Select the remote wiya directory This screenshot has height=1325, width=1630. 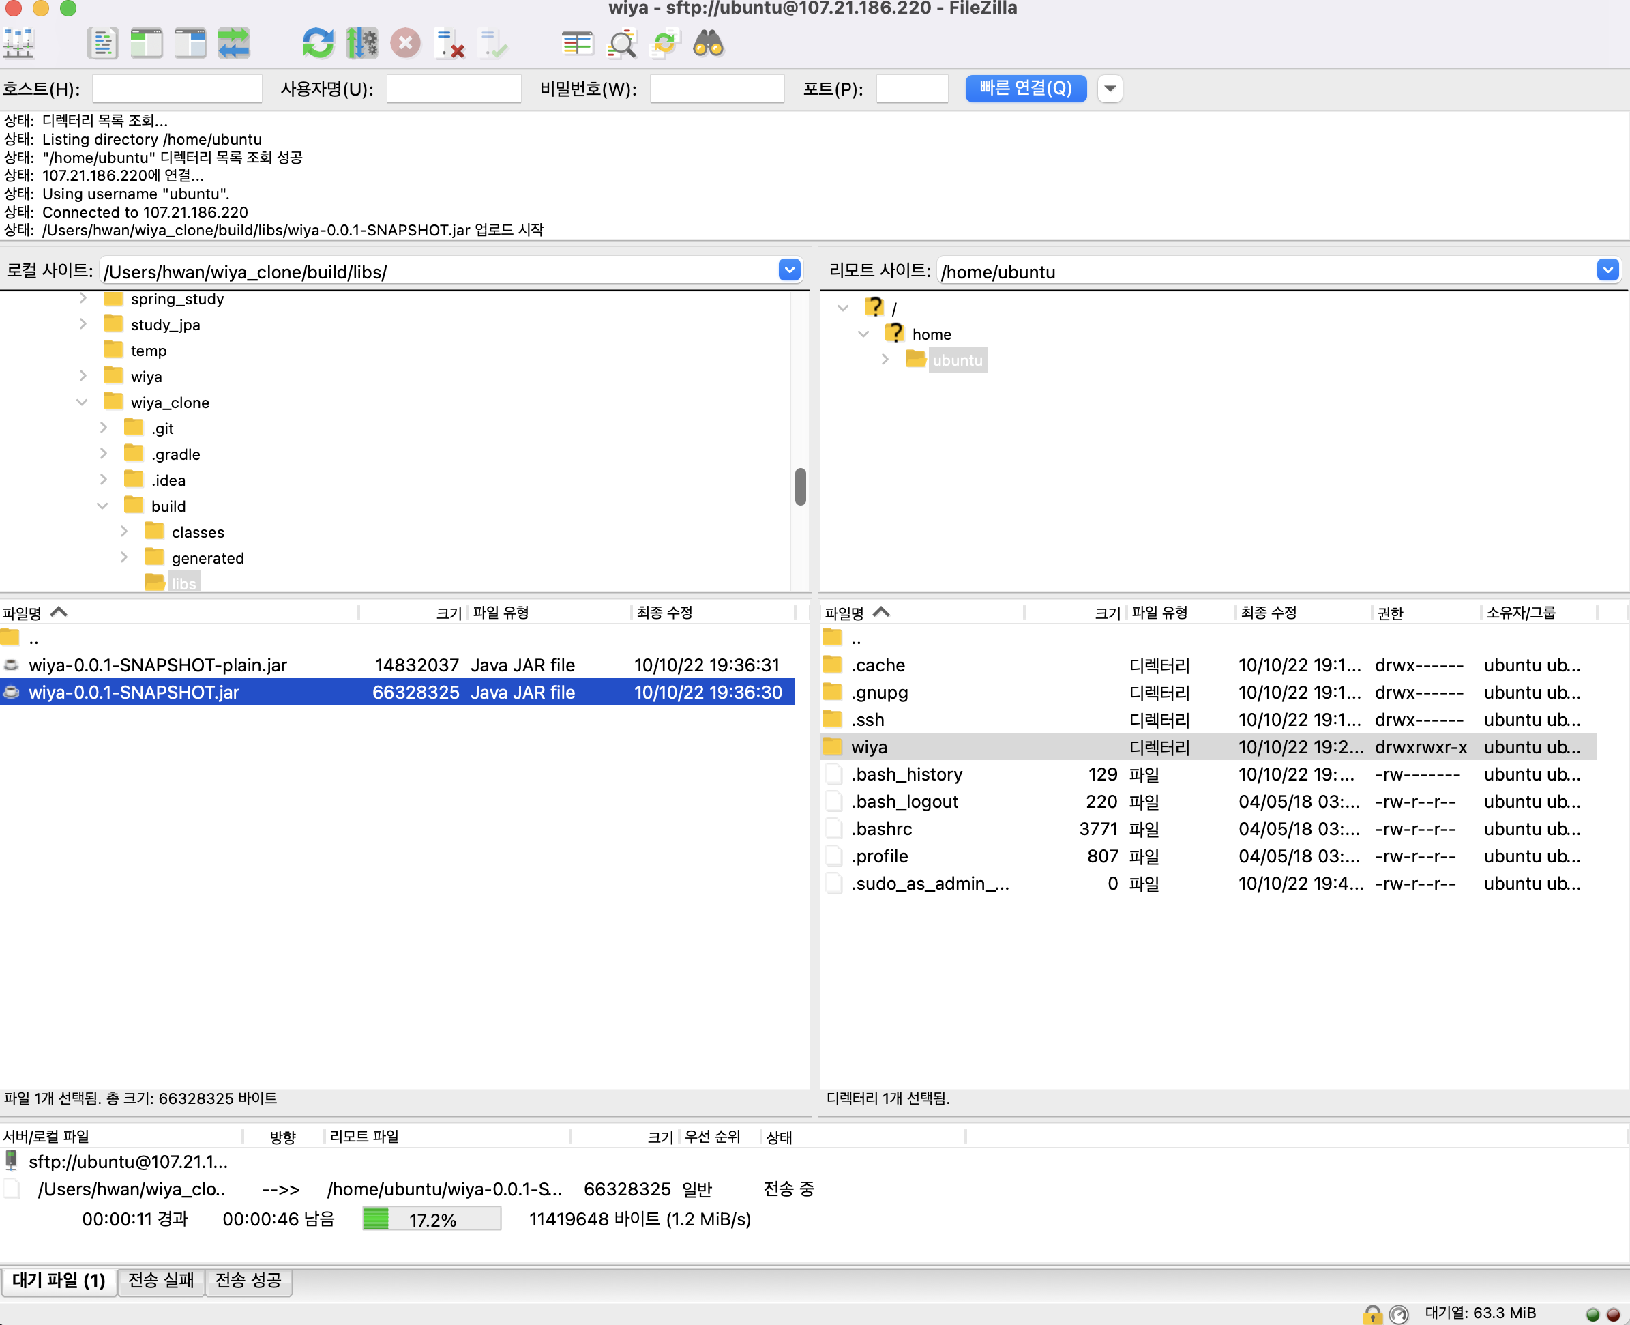coord(1209,747)
